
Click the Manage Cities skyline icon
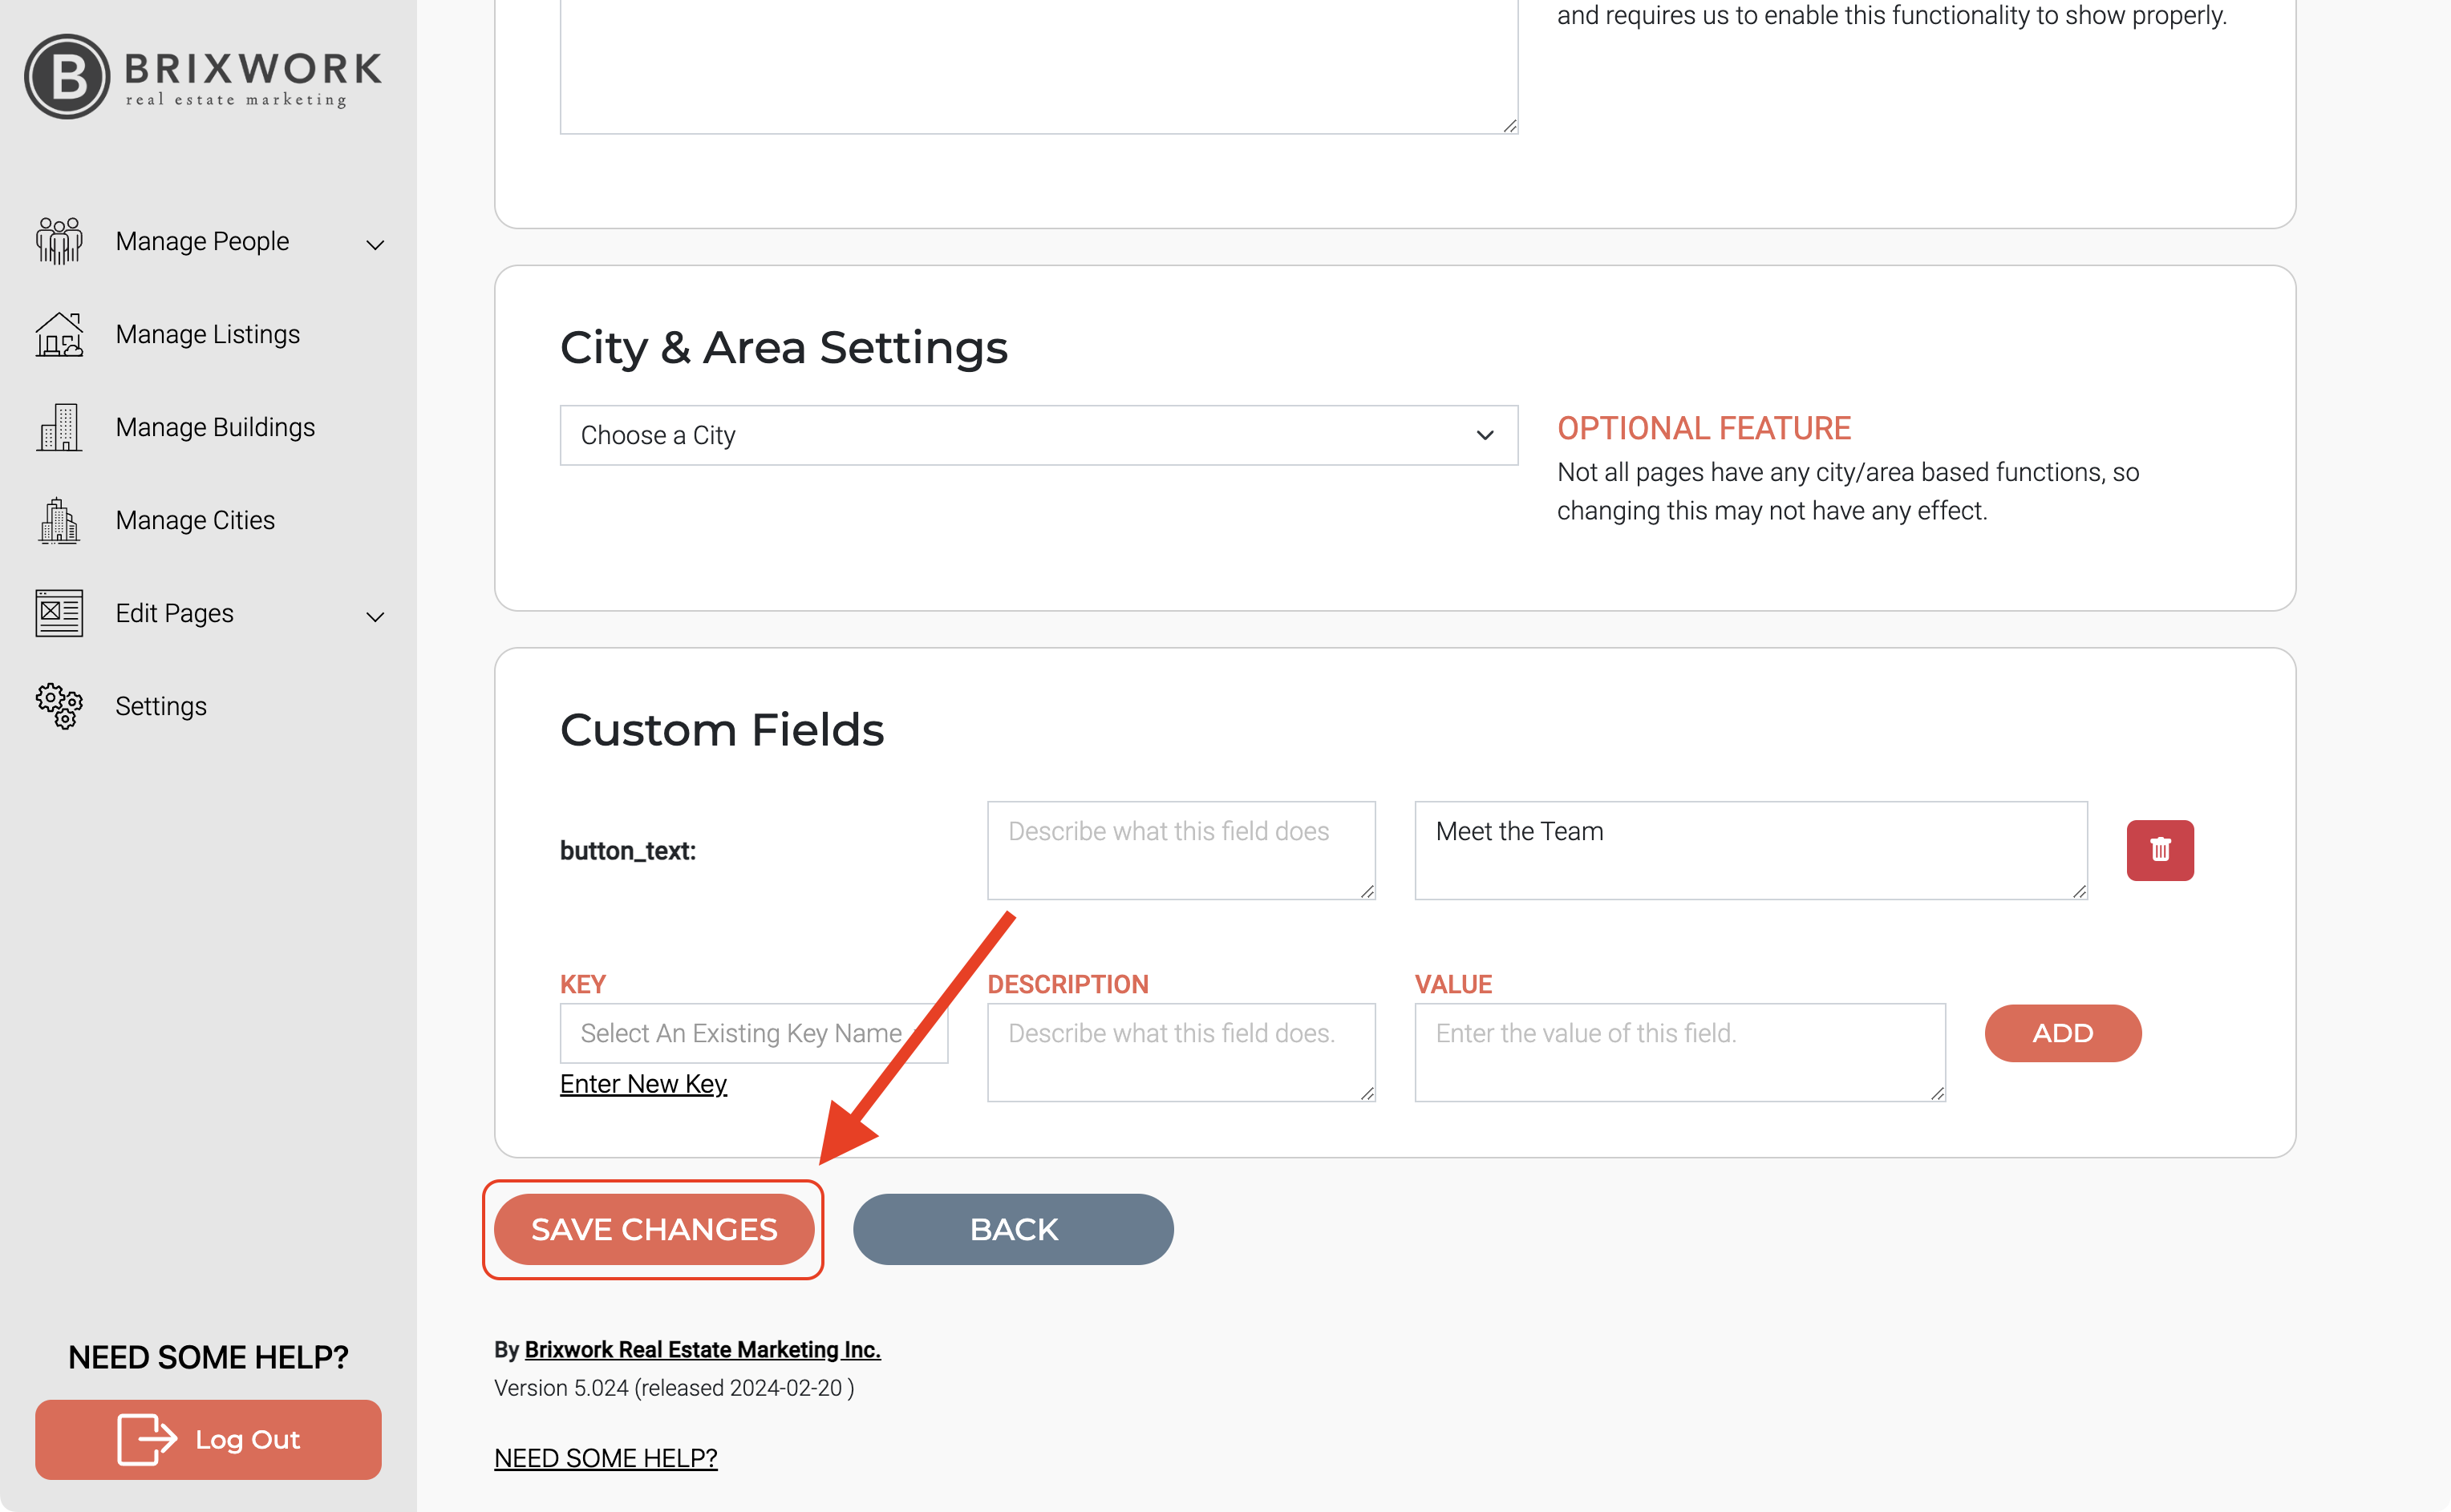[59, 520]
